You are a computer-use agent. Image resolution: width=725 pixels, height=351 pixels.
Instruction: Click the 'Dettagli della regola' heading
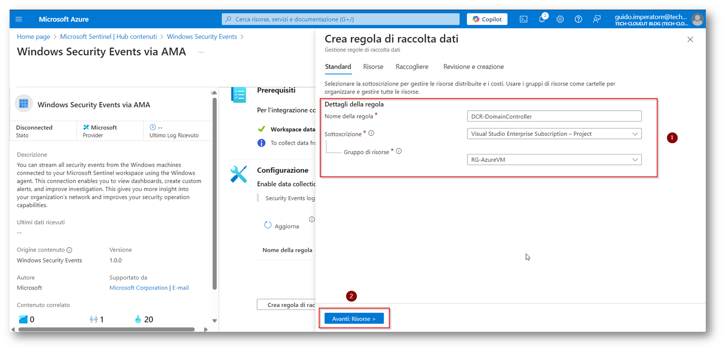[354, 104]
